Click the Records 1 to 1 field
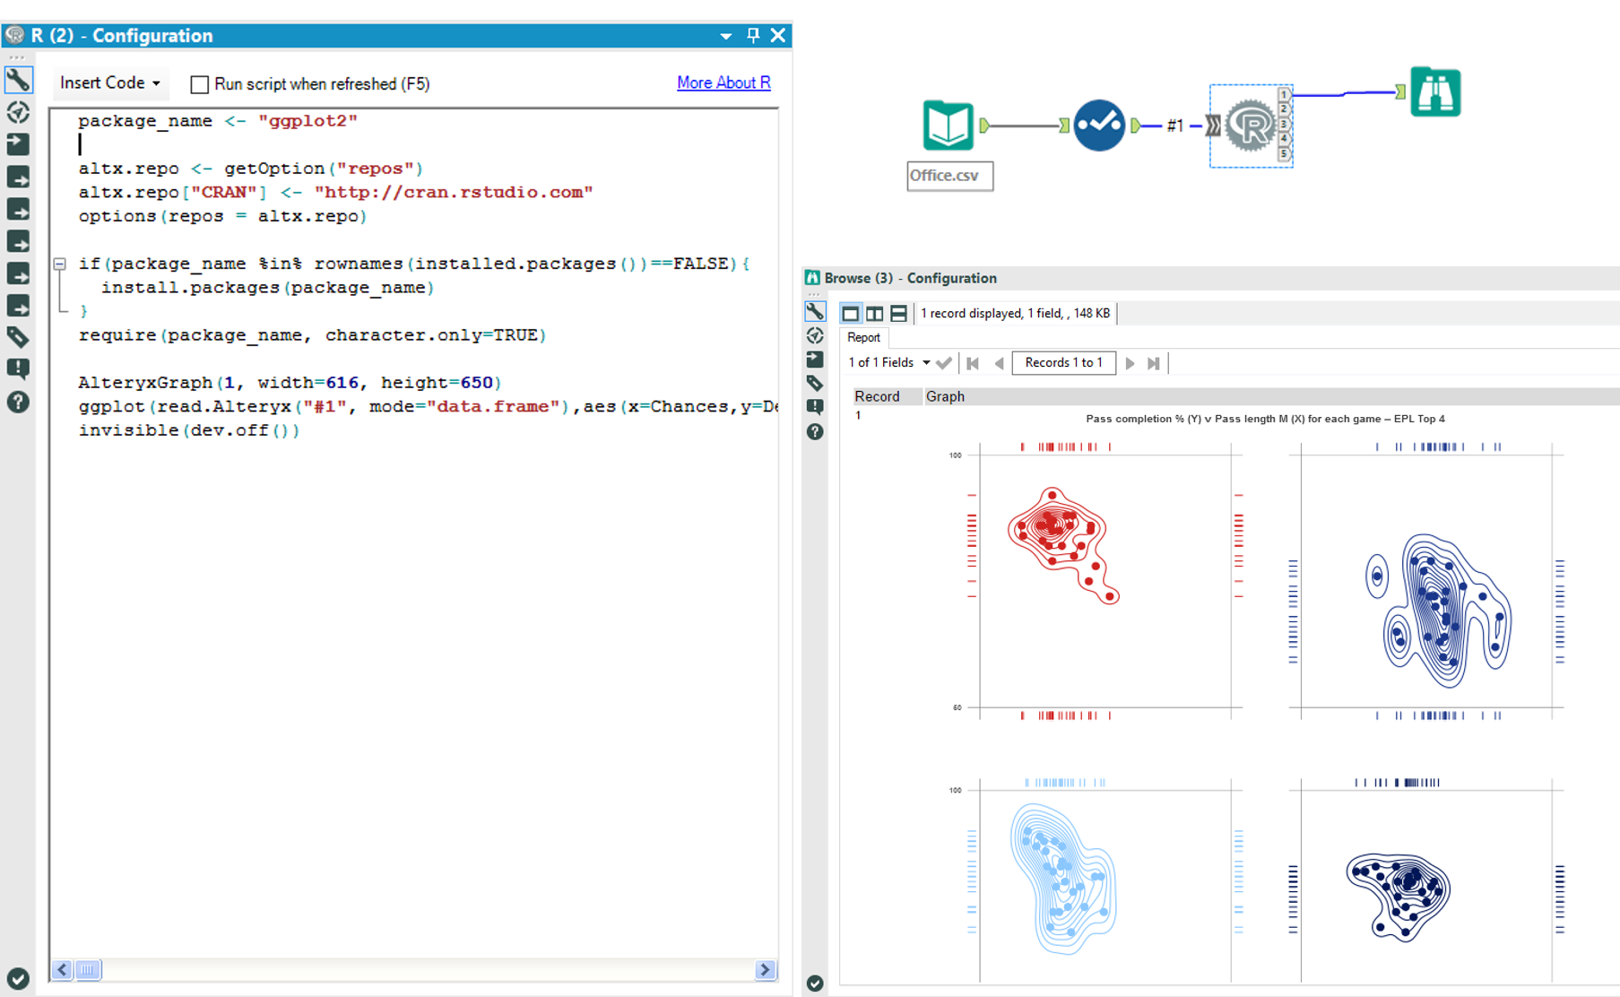 point(1063,362)
